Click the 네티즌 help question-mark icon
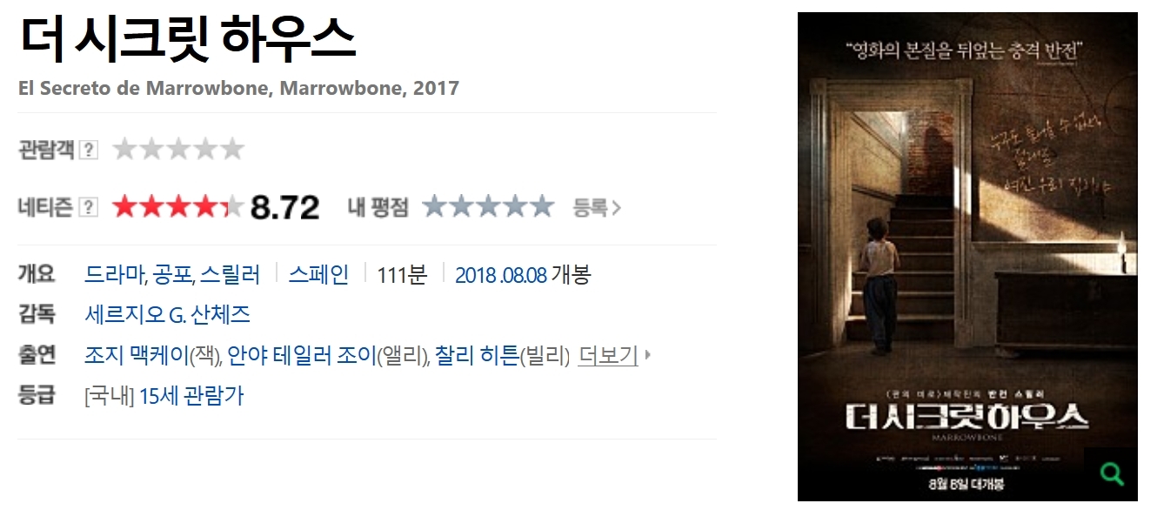Viewport: 1157px width, 510px height. (89, 207)
